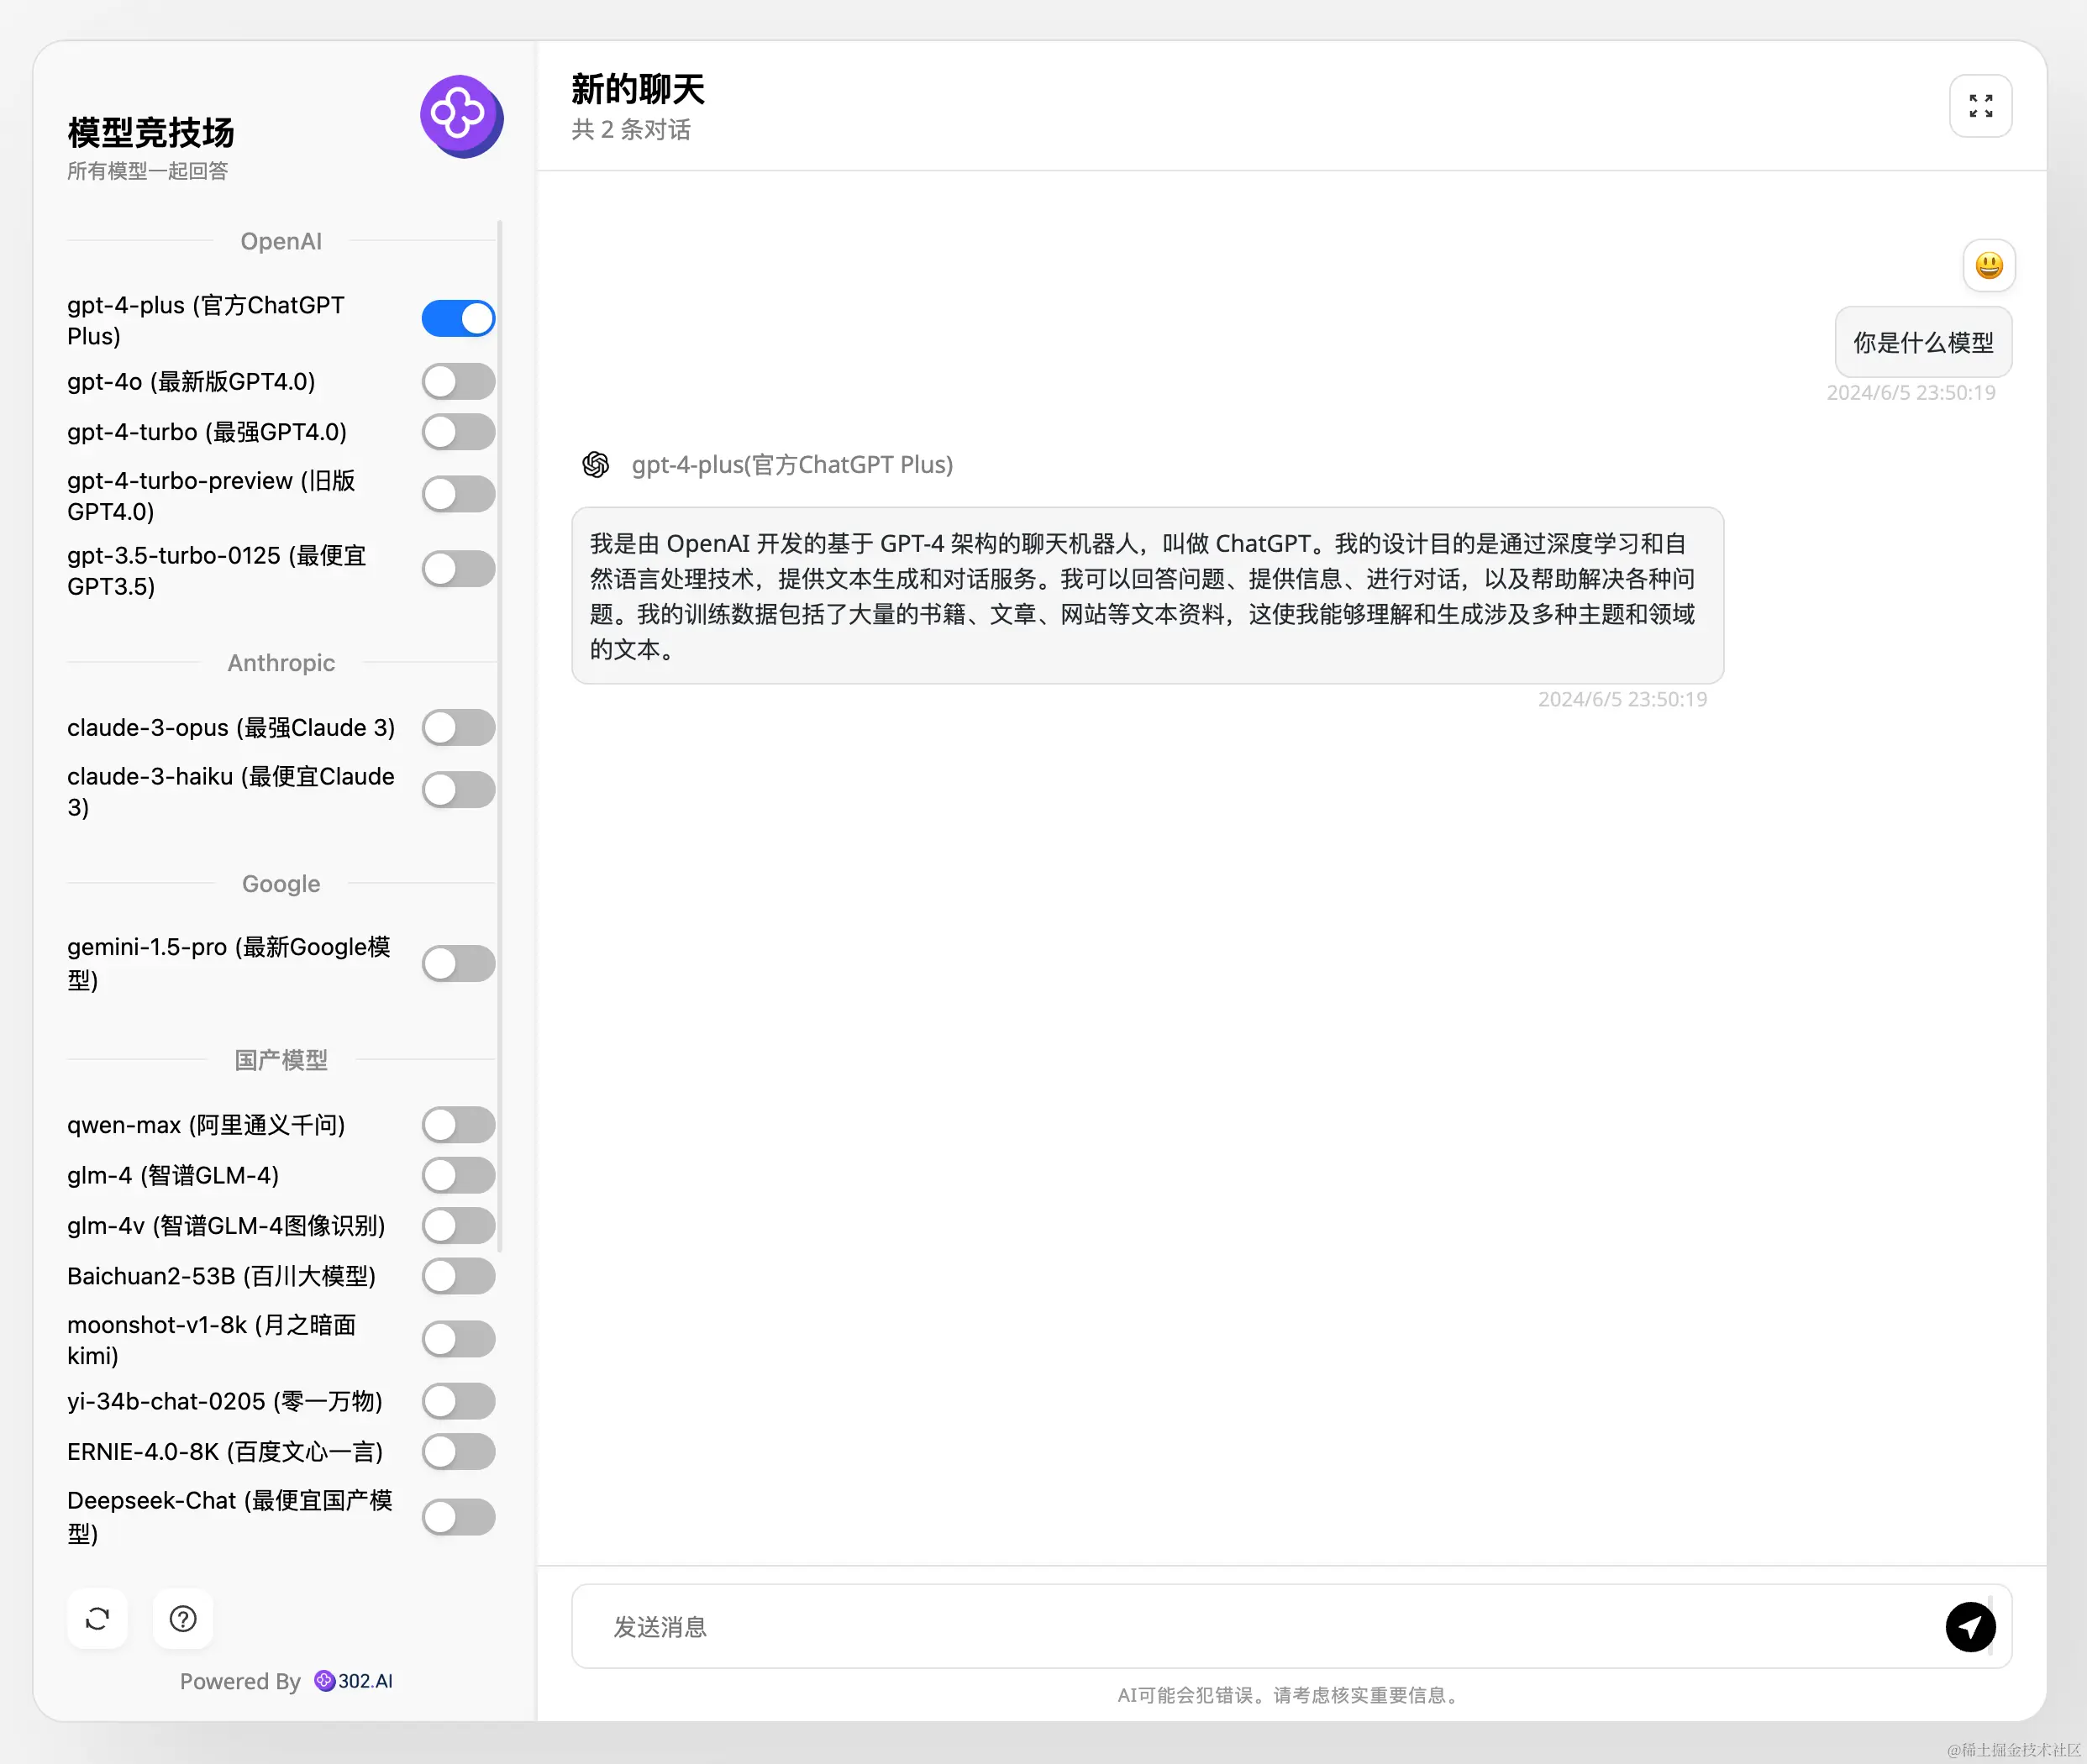
Task: Click the purple 302.AI logo icon
Action: click(461, 116)
